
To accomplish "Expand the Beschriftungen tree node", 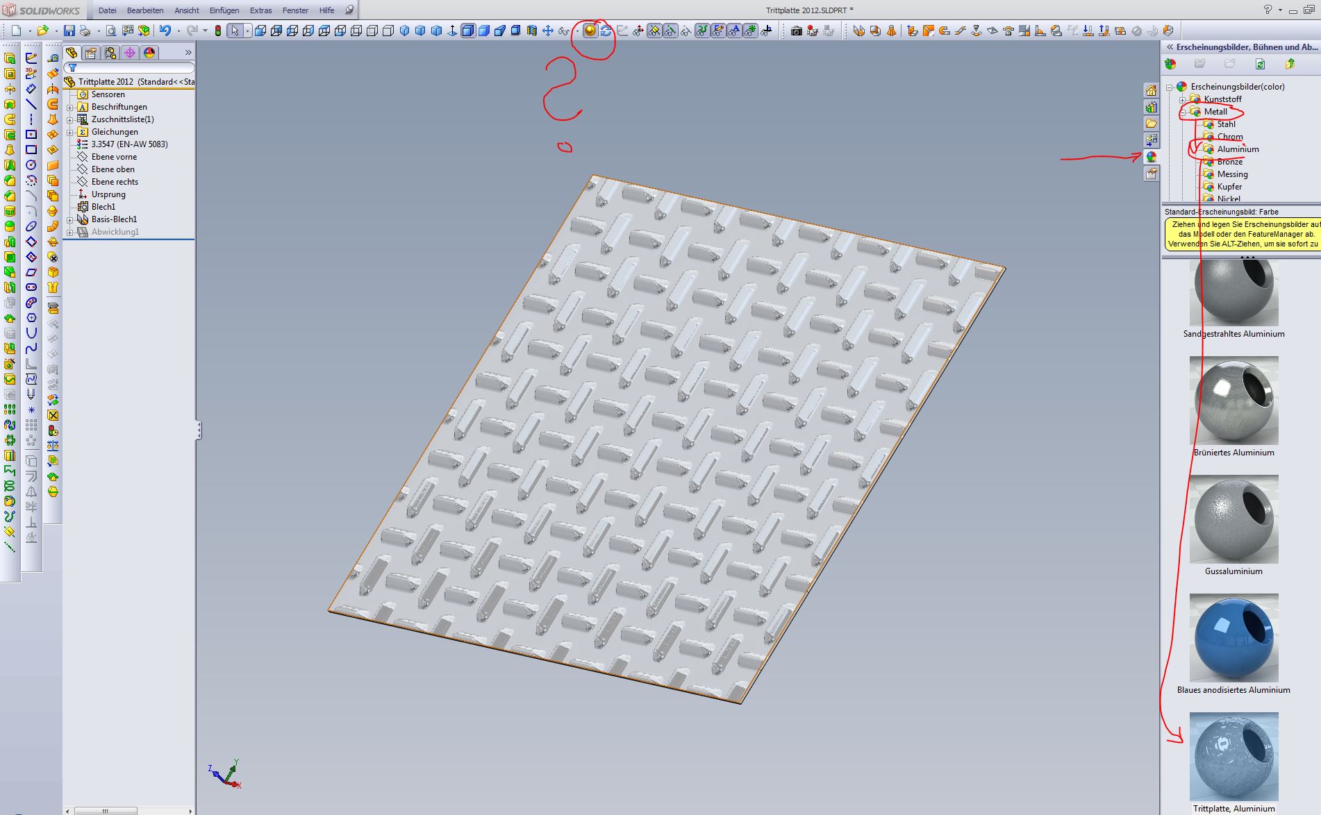I will 70,108.
